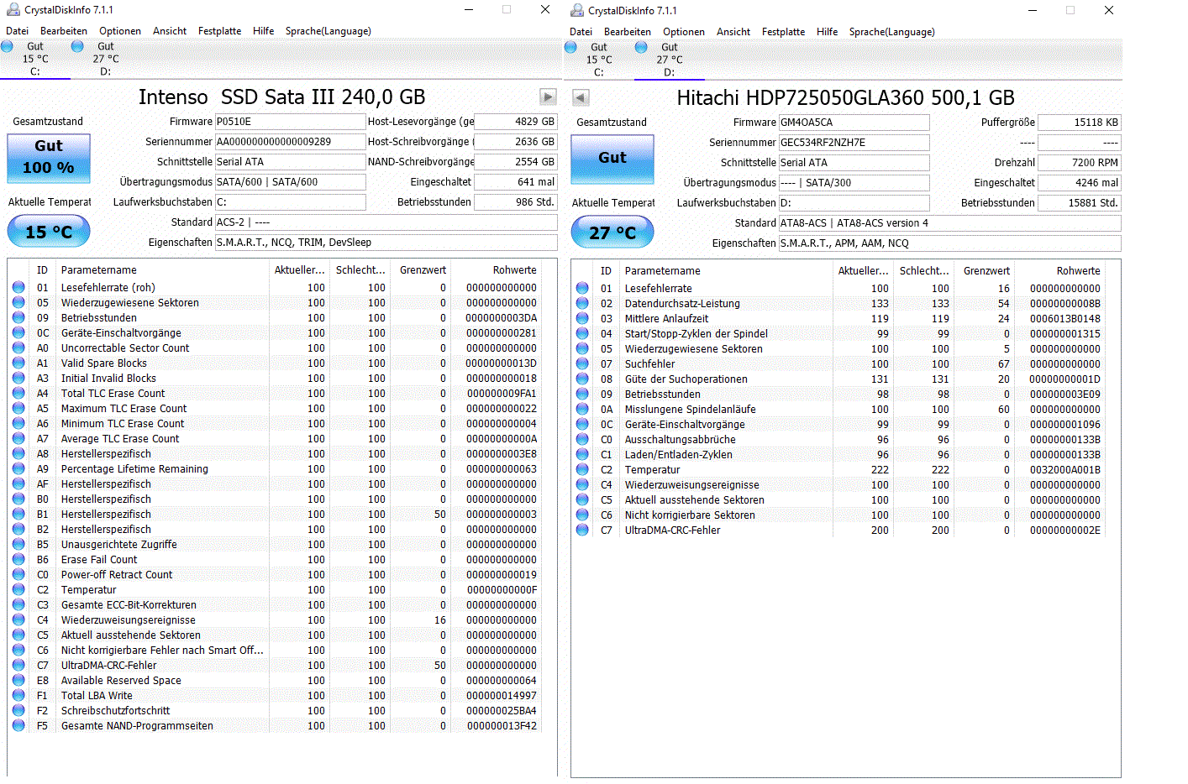Click ID column header in right table
The image size is (1188, 784).
[x=606, y=271]
